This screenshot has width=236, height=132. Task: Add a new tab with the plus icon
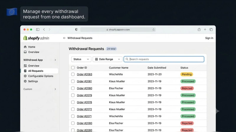point(205,30)
